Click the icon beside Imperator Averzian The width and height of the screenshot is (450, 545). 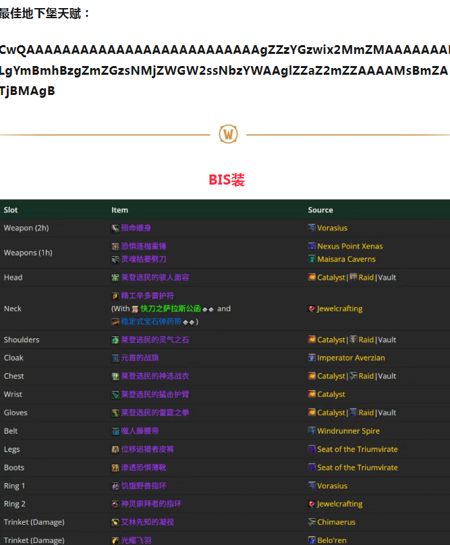(312, 358)
